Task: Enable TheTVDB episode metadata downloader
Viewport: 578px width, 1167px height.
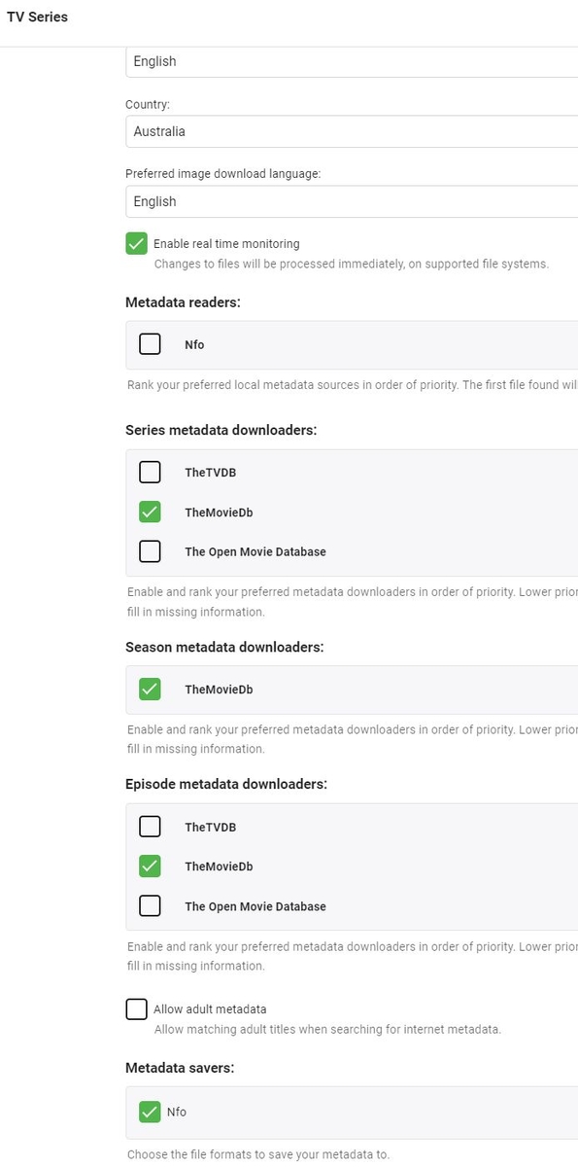Action: click(x=150, y=826)
